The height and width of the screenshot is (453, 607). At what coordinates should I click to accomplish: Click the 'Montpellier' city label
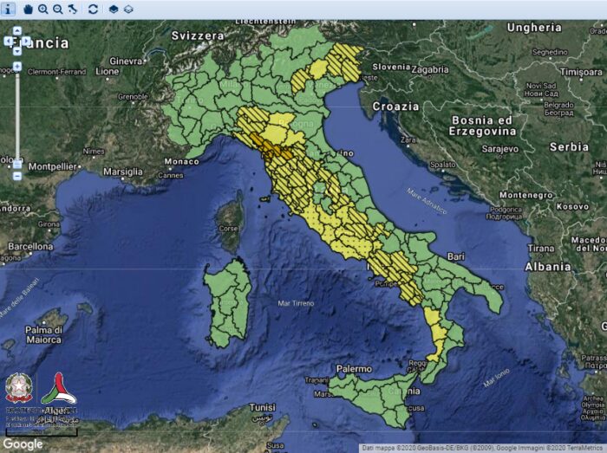point(52,167)
